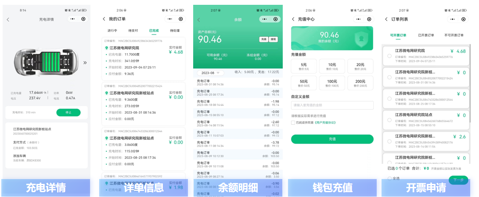Tap location pin of order with 9.3600度 charged
479x197 pixels.
(106, 93)
